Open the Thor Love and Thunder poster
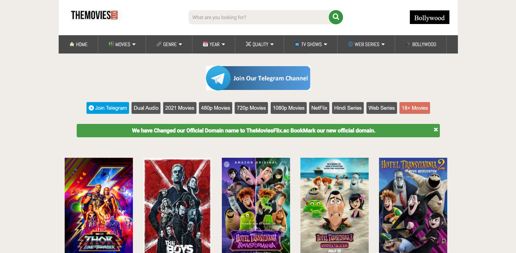This screenshot has width=516, height=253. click(99, 205)
